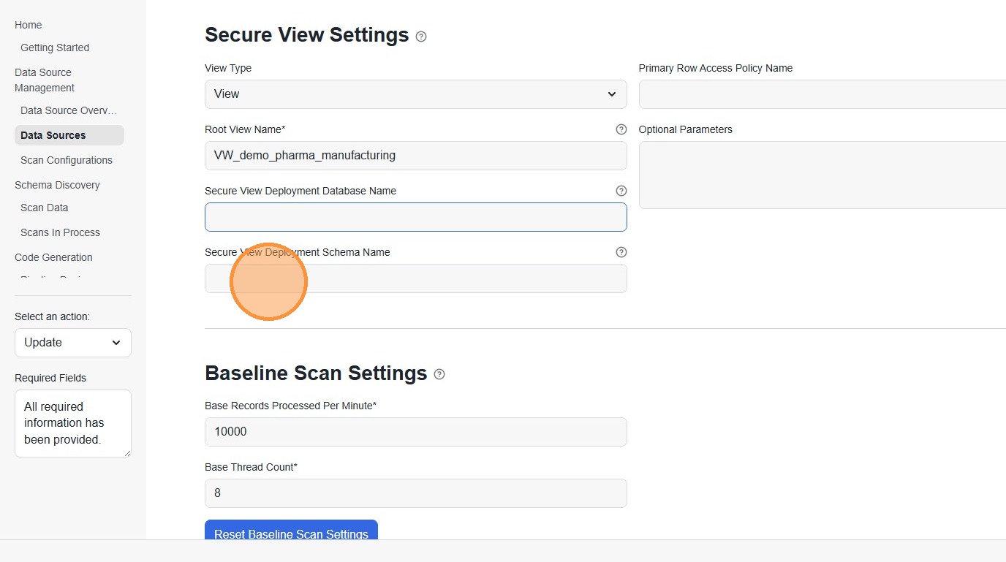The height and width of the screenshot is (562, 1006).
Task: Click the Root View Name field
Action: (415, 156)
